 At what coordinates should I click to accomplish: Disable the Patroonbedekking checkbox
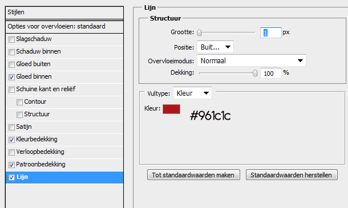11,165
